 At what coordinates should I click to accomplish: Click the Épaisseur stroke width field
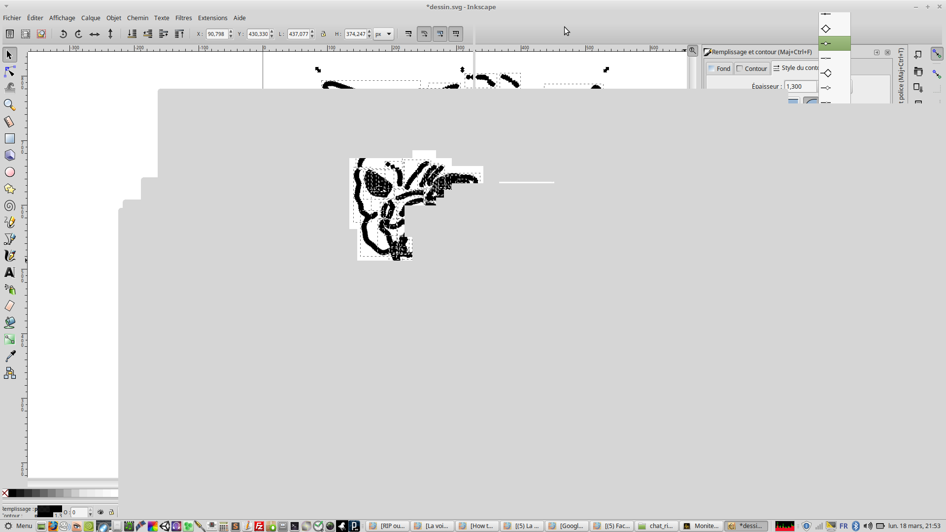coord(800,86)
